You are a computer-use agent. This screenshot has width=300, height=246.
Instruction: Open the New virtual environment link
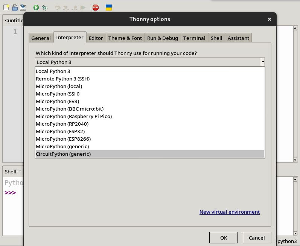coord(229,212)
